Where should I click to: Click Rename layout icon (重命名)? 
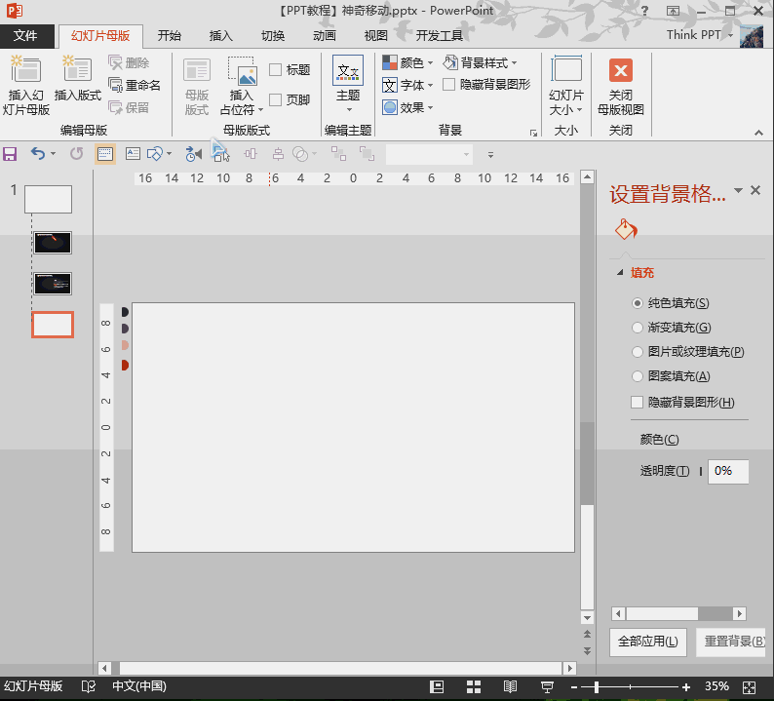coord(135,85)
